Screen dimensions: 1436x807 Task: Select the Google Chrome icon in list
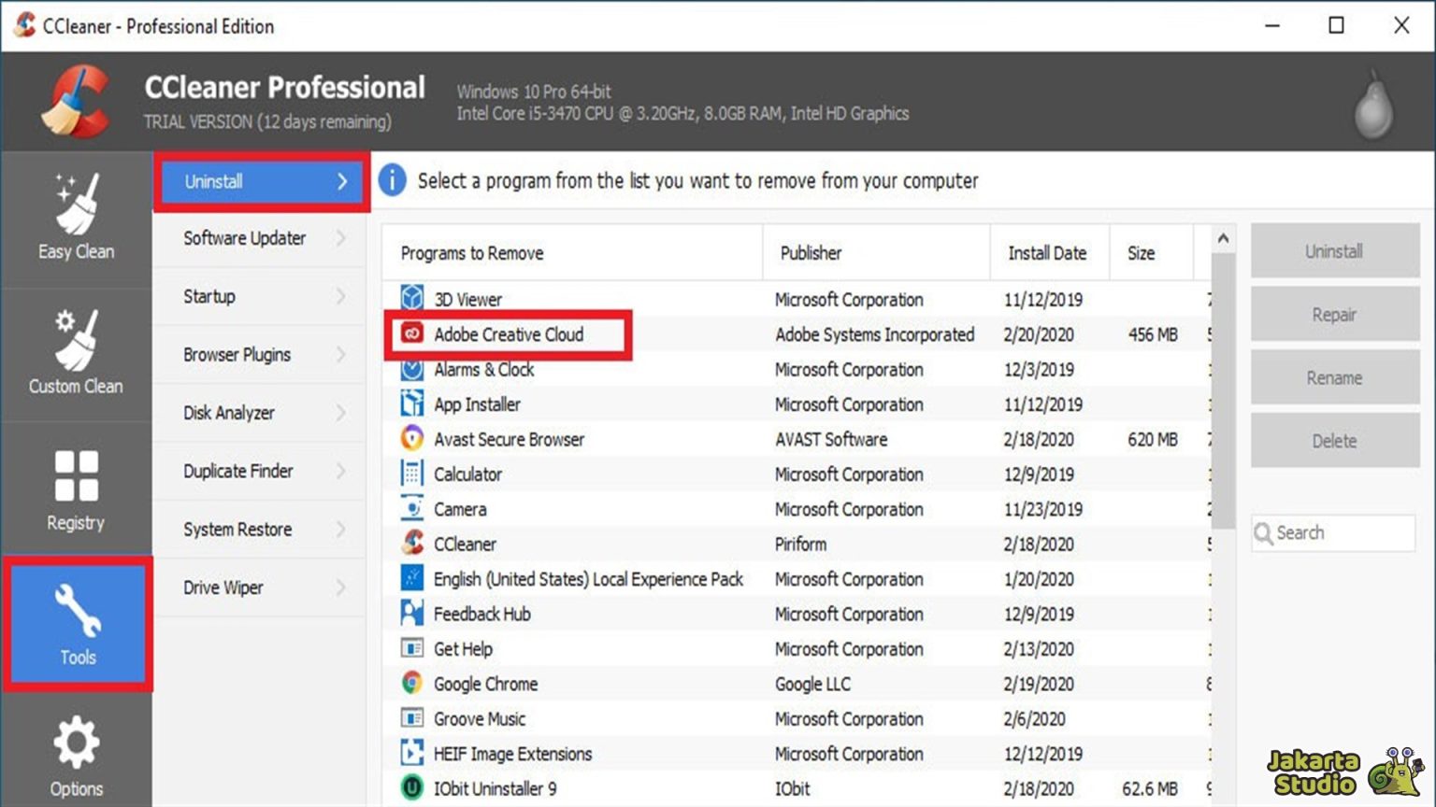pyautogui.click(x=411, y=684)
